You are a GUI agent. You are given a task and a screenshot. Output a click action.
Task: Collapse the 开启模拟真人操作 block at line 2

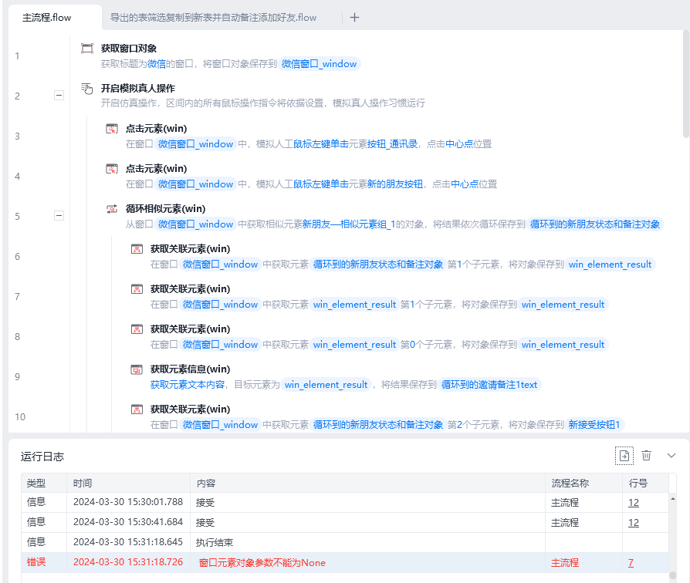(59, 96)
